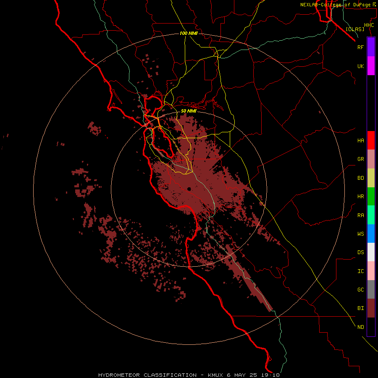Click the DS white legend swatch

click(x=371, y=252)
